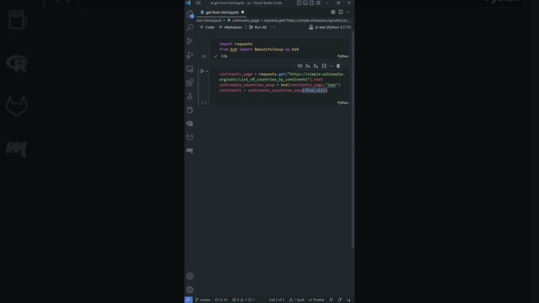This screenshot has height=303, width=539.
Task: Split the current cell
Action: (324, 66)
